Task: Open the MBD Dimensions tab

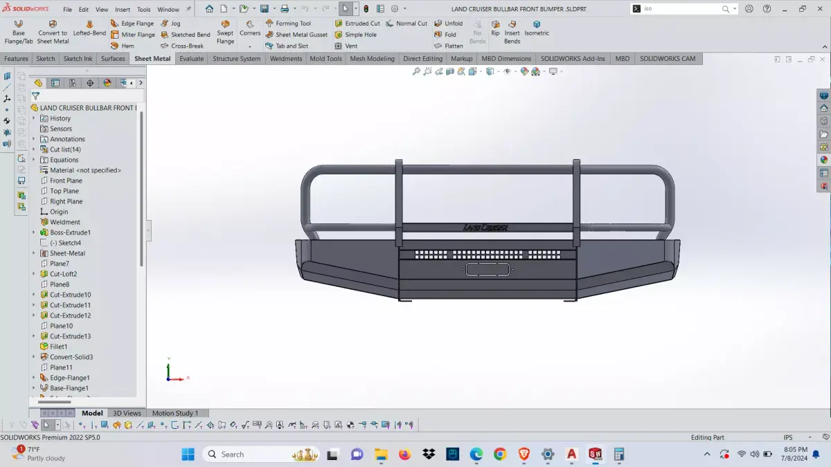Action: click(506, 59)
